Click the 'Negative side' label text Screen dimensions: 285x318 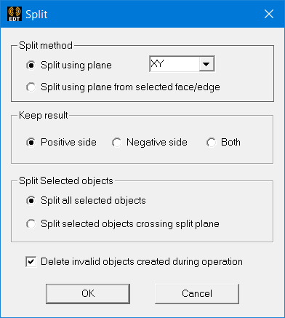click(157, 143)
